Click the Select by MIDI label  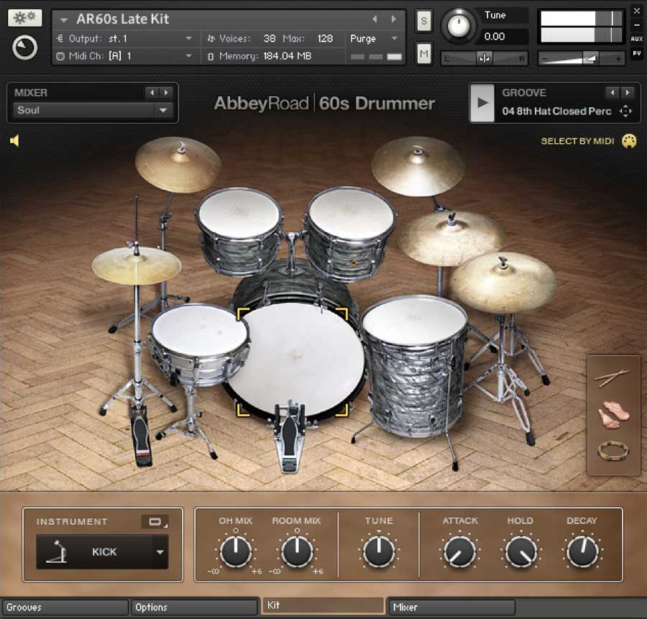[577, 141]
